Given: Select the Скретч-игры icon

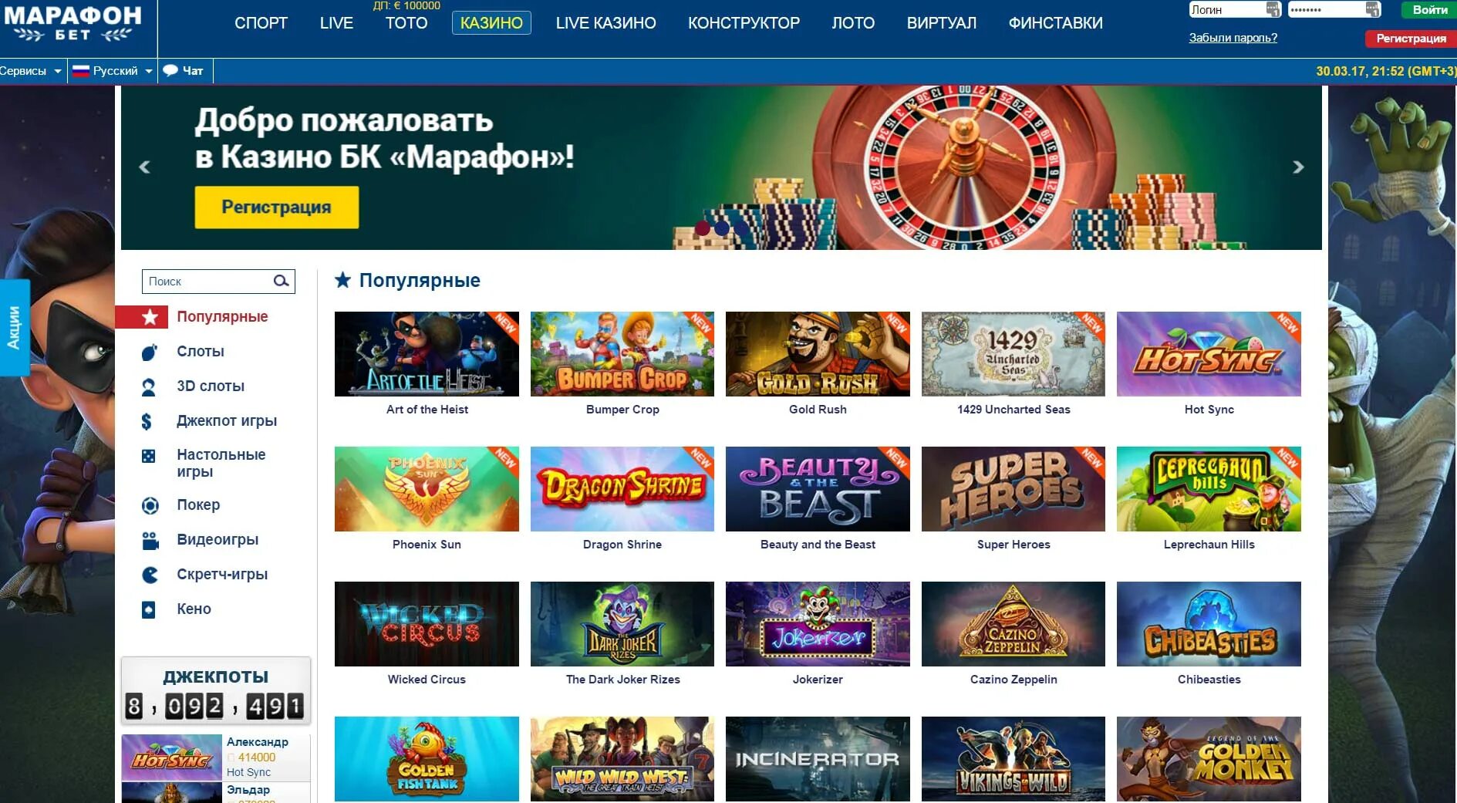Looking at the screenshot, I should pos(150,575).
